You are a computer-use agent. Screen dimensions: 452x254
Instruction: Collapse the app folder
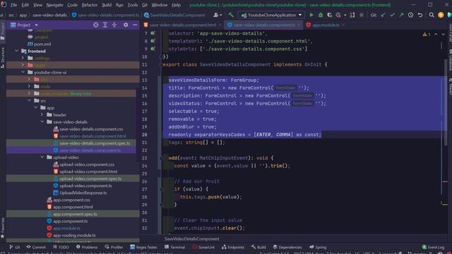36,108
